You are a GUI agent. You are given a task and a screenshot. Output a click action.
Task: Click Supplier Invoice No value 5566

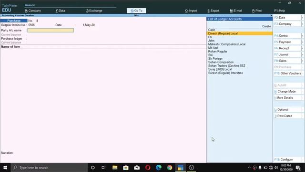[x=31, y=25]
